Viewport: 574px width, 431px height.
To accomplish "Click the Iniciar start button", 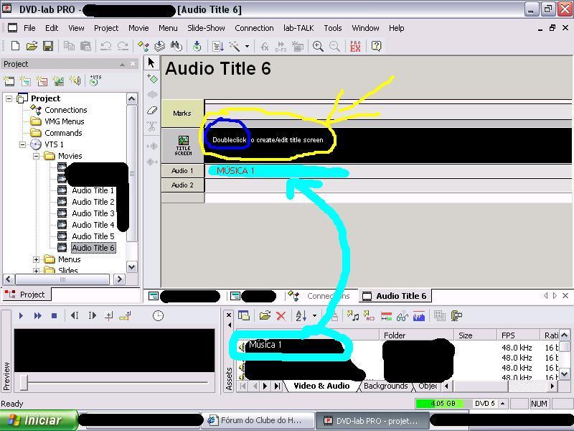I will pos(39,420).
